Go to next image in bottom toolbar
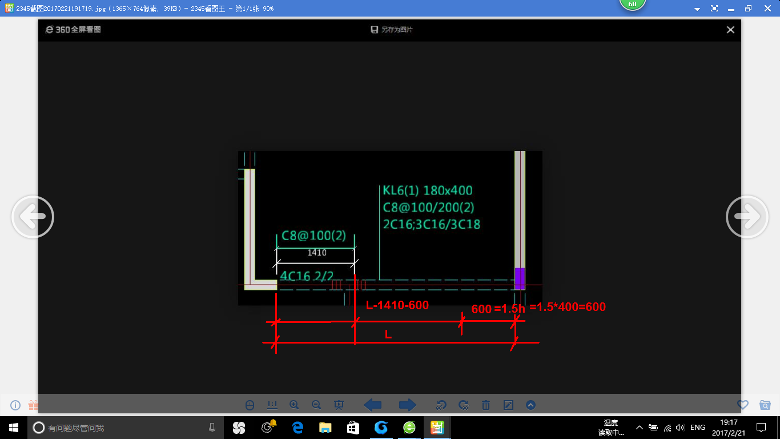 [x=407, y=405]
